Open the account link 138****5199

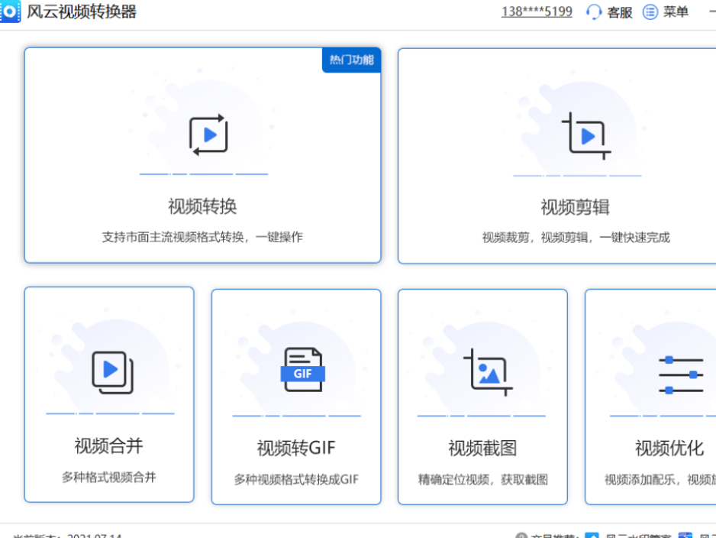coord(537,11)
